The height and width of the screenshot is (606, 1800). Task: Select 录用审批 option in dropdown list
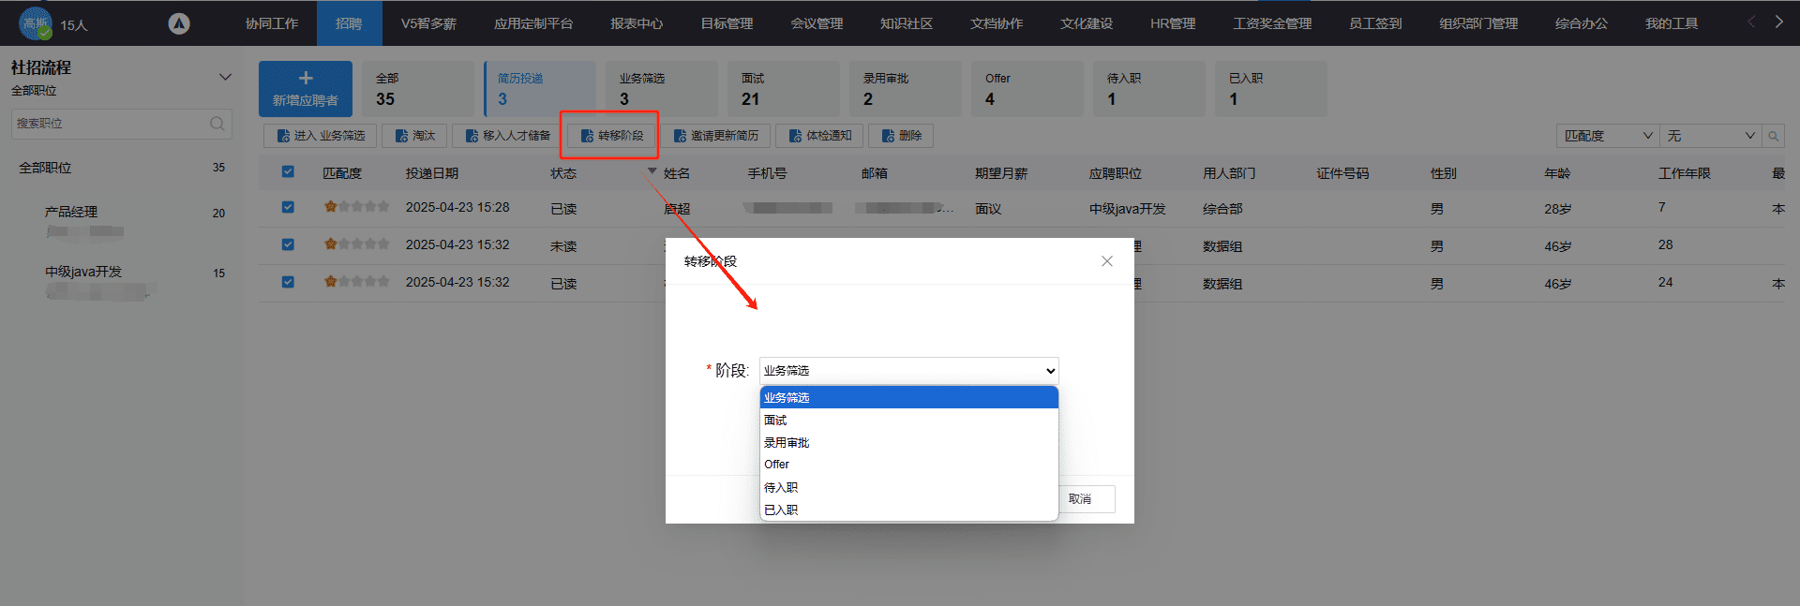tap(908, 443)
